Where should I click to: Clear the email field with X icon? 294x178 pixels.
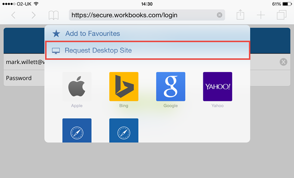pos(283,62)
